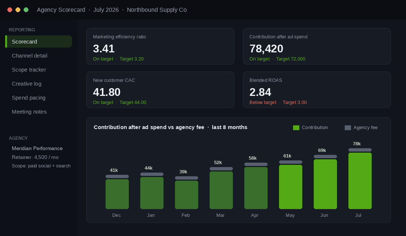Click the 2.84 ROAS value
The image size is (406, 236).
(260, 92)
